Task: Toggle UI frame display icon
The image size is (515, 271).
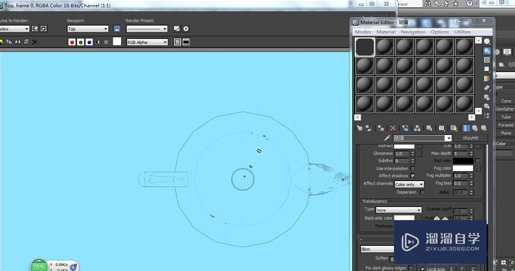Action: (x=186, y=42)
